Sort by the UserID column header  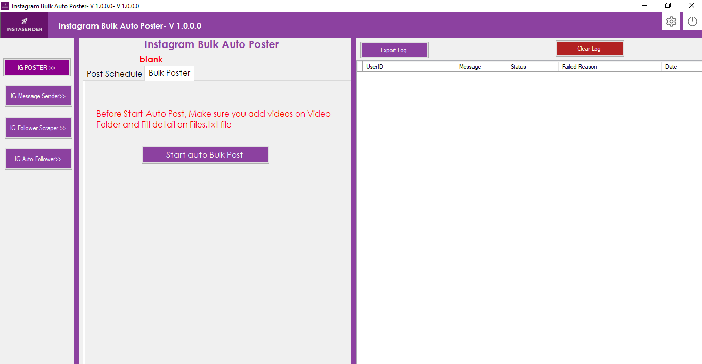coord(409,67)
